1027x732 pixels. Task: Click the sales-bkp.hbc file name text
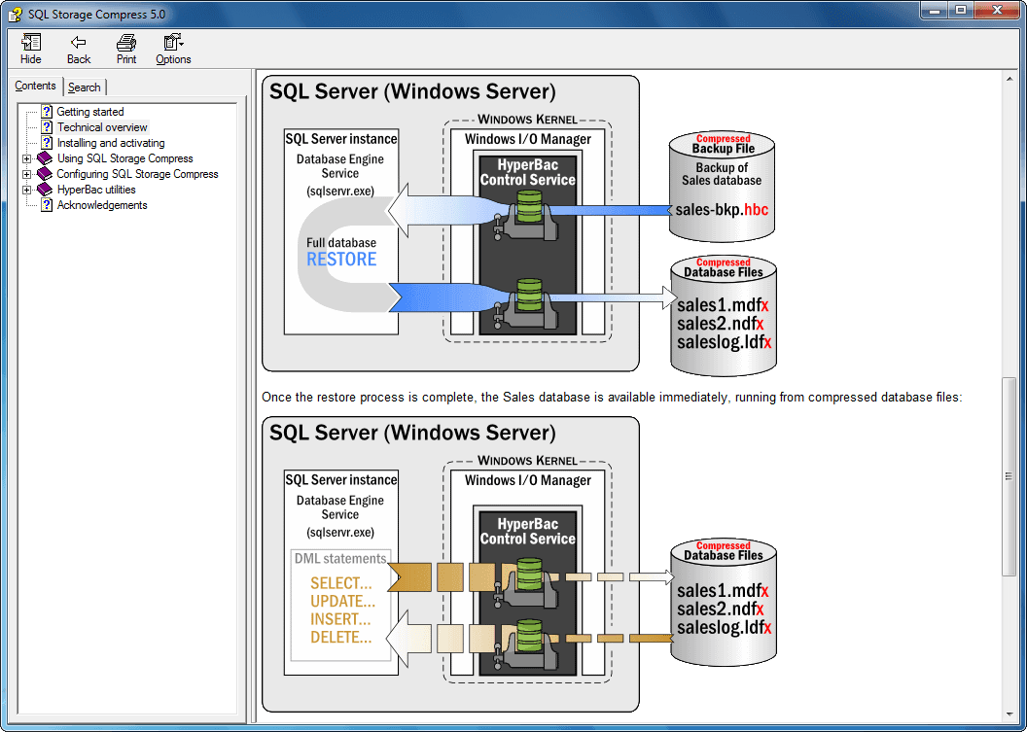pyautogui.click(x=722, y=210)
